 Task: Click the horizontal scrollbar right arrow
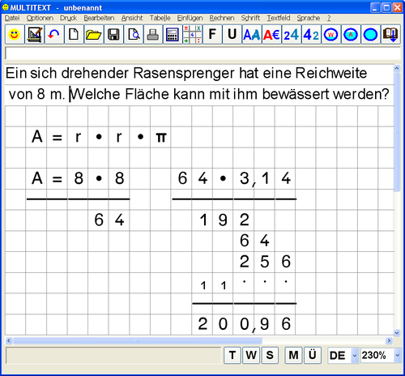(389, 340)
